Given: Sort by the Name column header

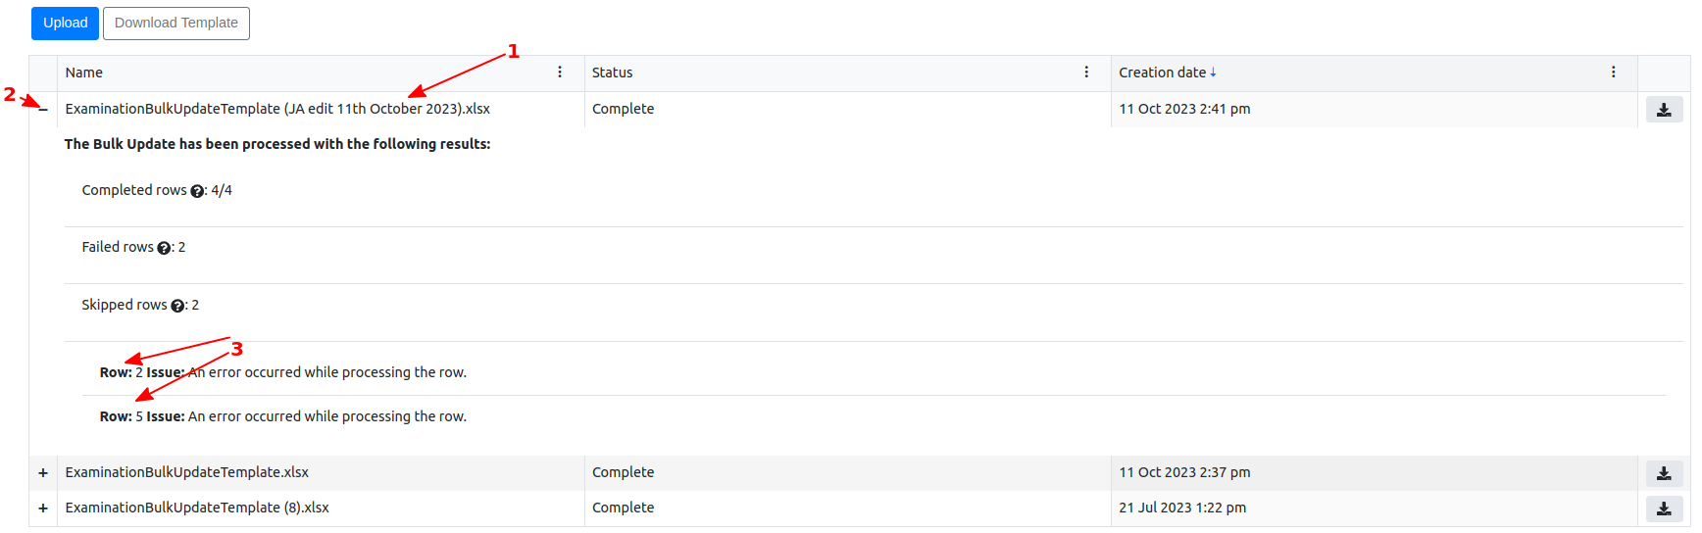Looking at the screenshot, I should click(x=84, y=73).
